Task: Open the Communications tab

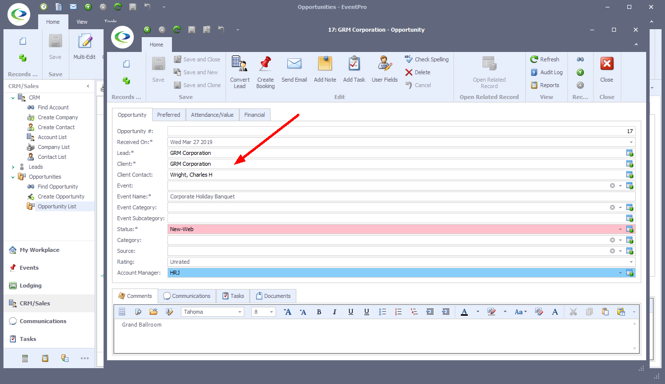Action: coord(187,296)
